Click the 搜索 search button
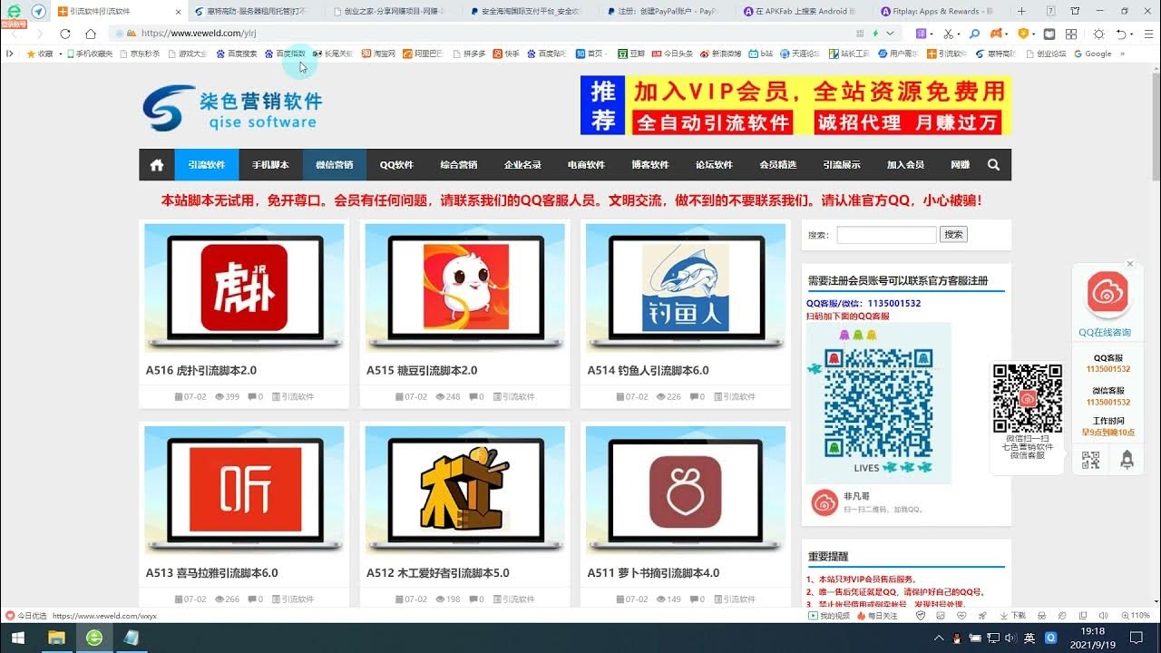The height and width of the screenshot is (653, 1161). coord(953,234)
